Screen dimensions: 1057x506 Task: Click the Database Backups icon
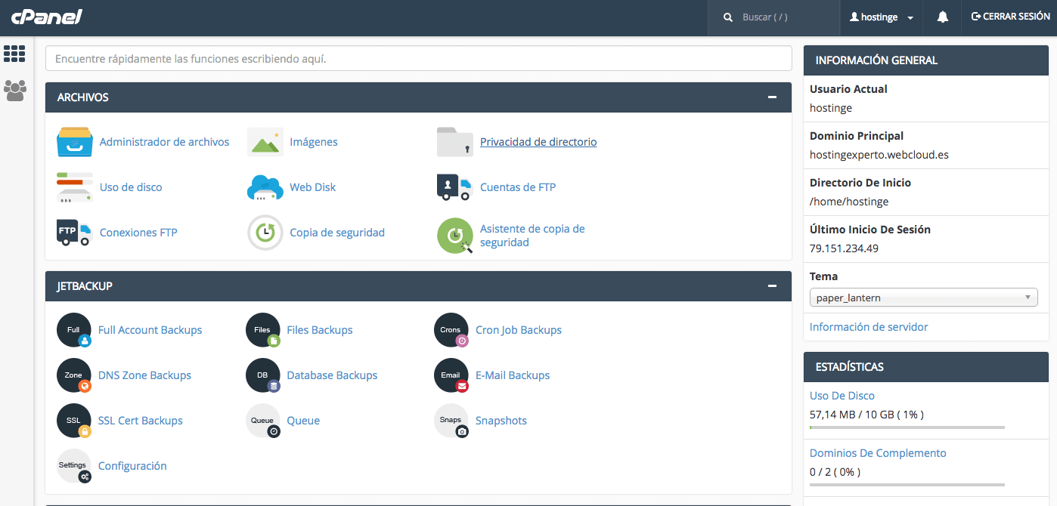(x=263, y=375)
